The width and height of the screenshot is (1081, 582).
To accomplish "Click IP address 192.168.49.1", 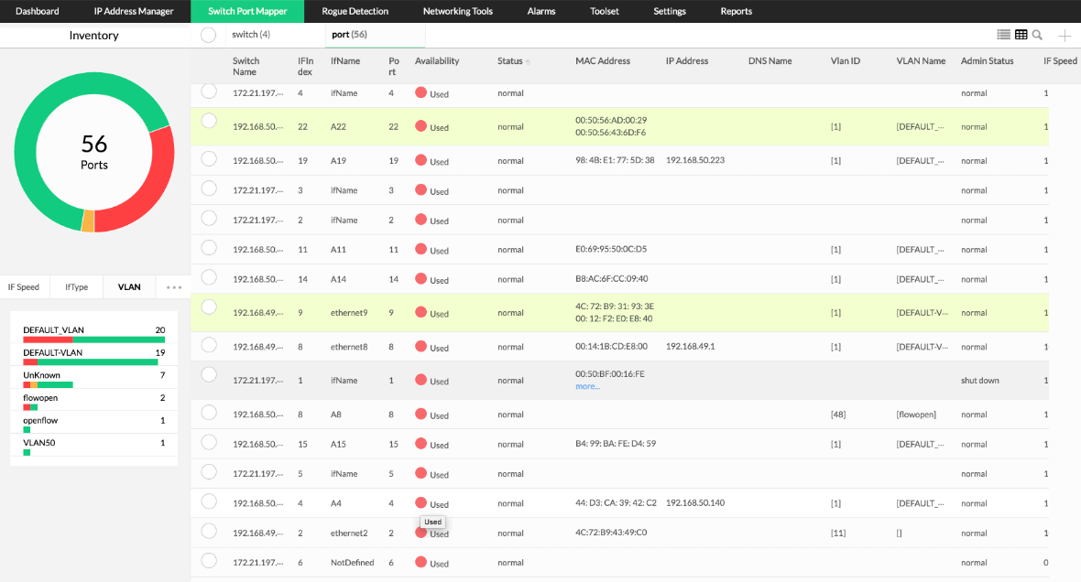I will [690, 347].
